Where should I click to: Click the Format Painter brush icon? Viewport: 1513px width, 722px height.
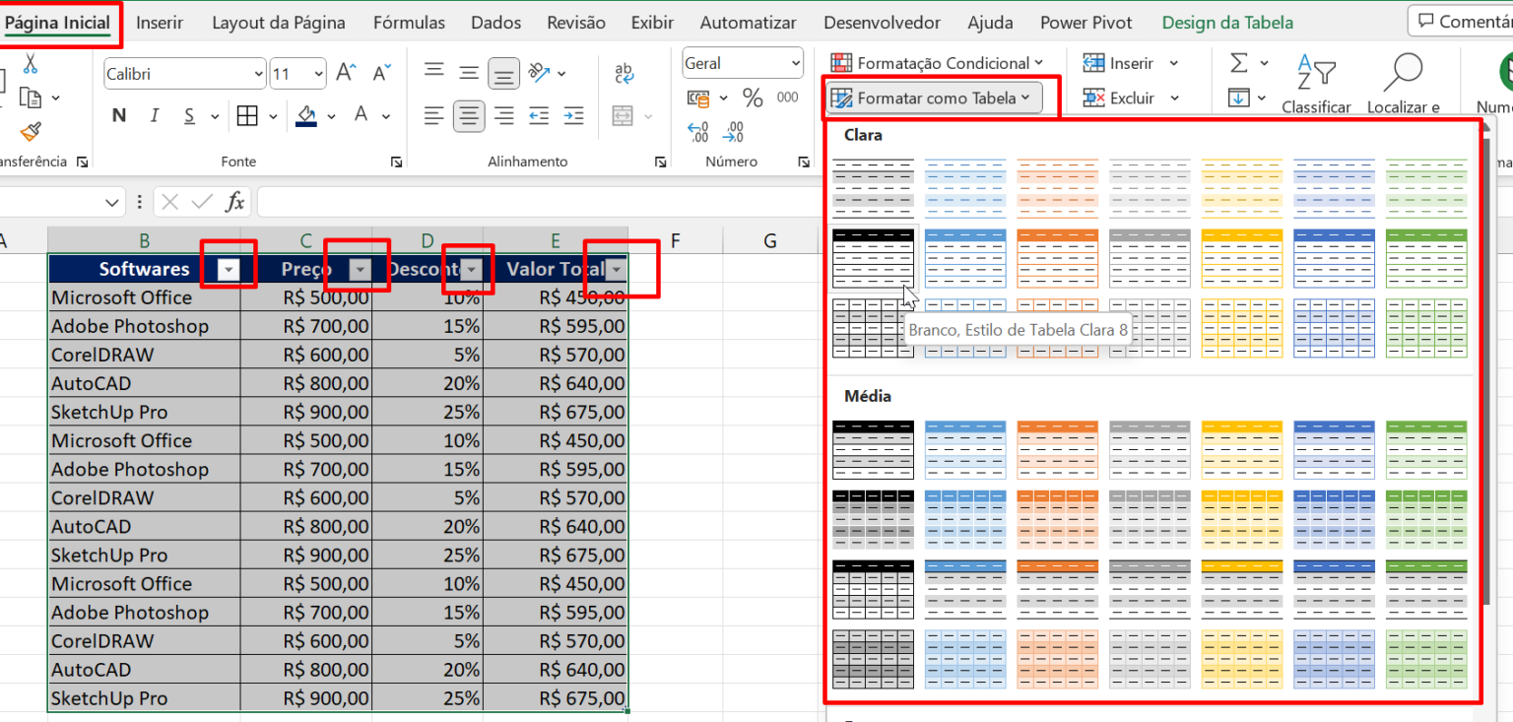pyautogui.click(x=31, y=131)
